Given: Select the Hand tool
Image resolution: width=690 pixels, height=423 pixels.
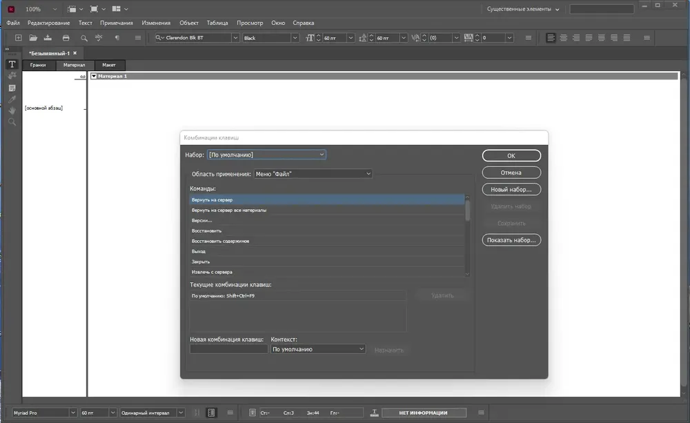Looking at the screenshot, I should 12,110.
